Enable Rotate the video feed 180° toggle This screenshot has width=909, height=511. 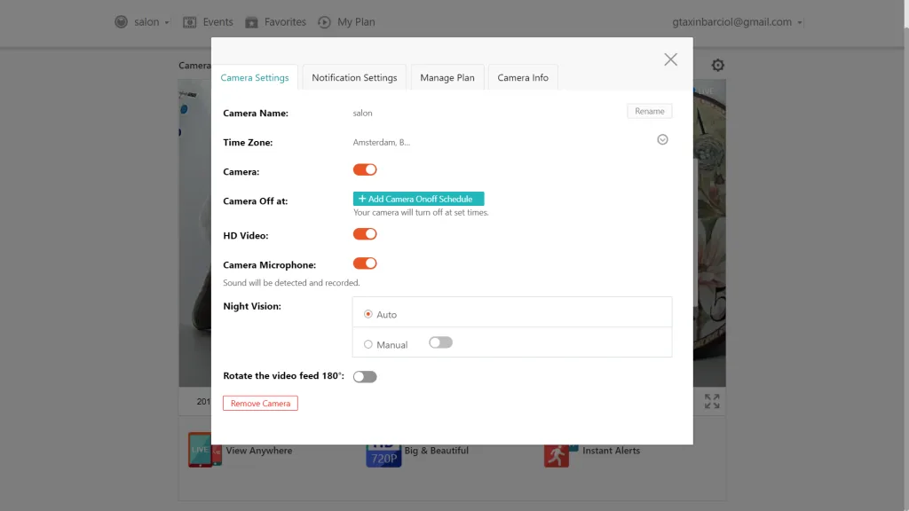[365, 377]
